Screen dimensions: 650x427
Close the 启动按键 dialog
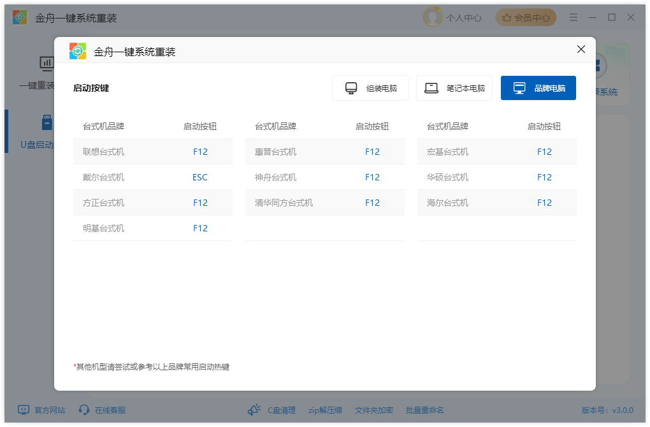click(581, 49)
